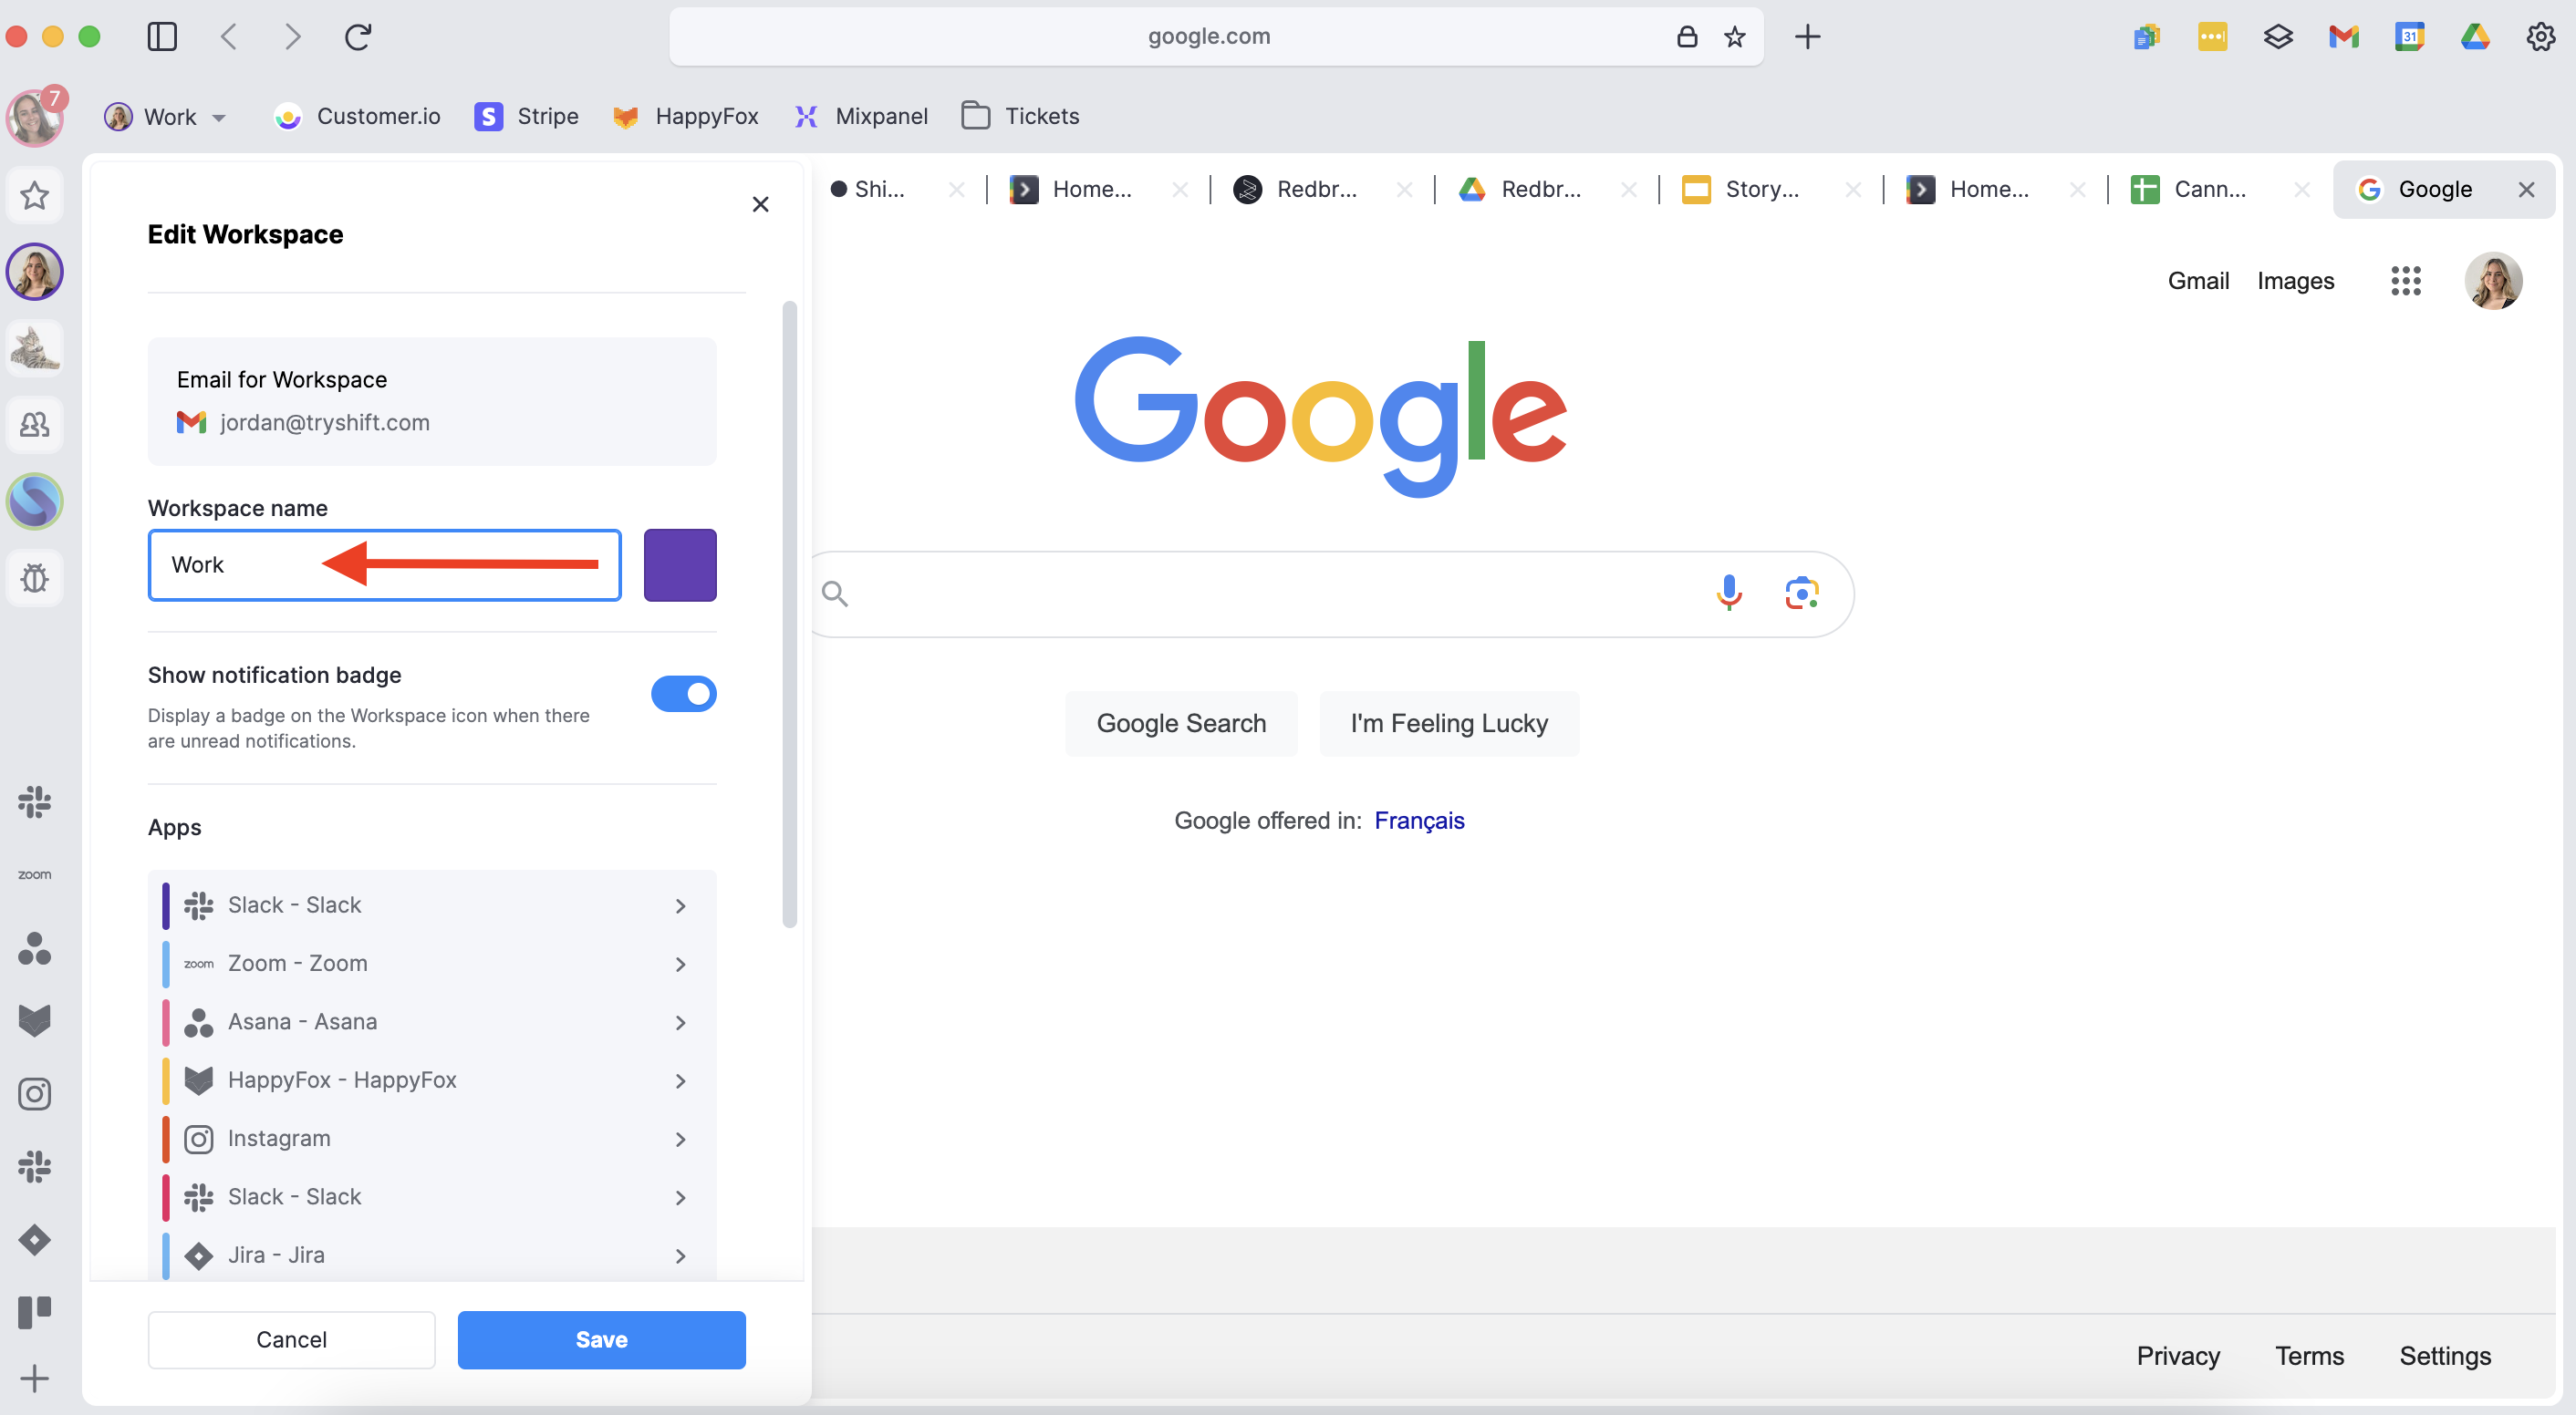Viewport: 2576px width, 1415px height.
Task: Open the Français language link
Action: tap(1419, 821)
